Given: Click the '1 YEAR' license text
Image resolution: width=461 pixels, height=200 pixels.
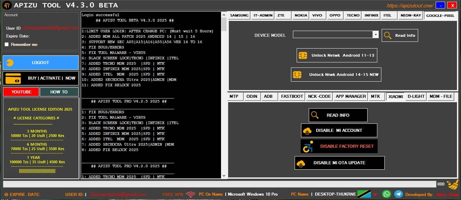Looking at the screenshot, I should [x=33, y=158].
